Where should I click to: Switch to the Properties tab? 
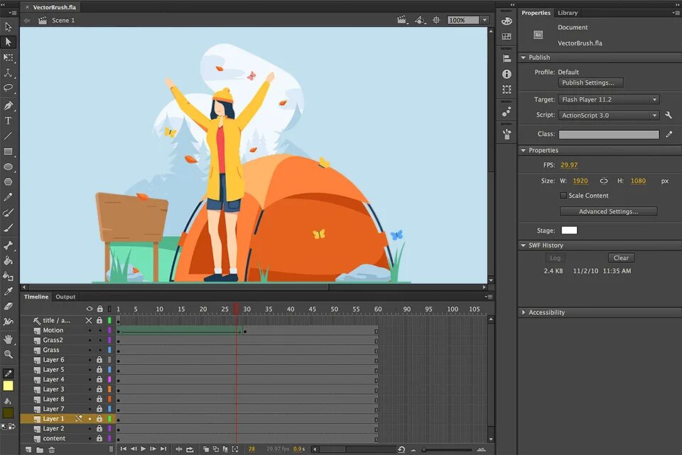click(536, 13)
